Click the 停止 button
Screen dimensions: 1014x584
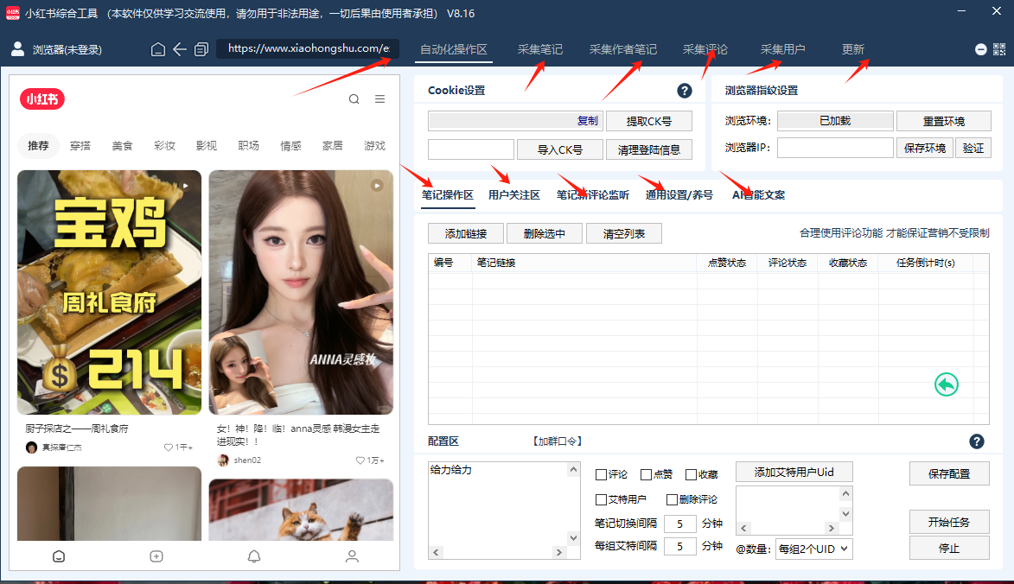coord(948,548)
